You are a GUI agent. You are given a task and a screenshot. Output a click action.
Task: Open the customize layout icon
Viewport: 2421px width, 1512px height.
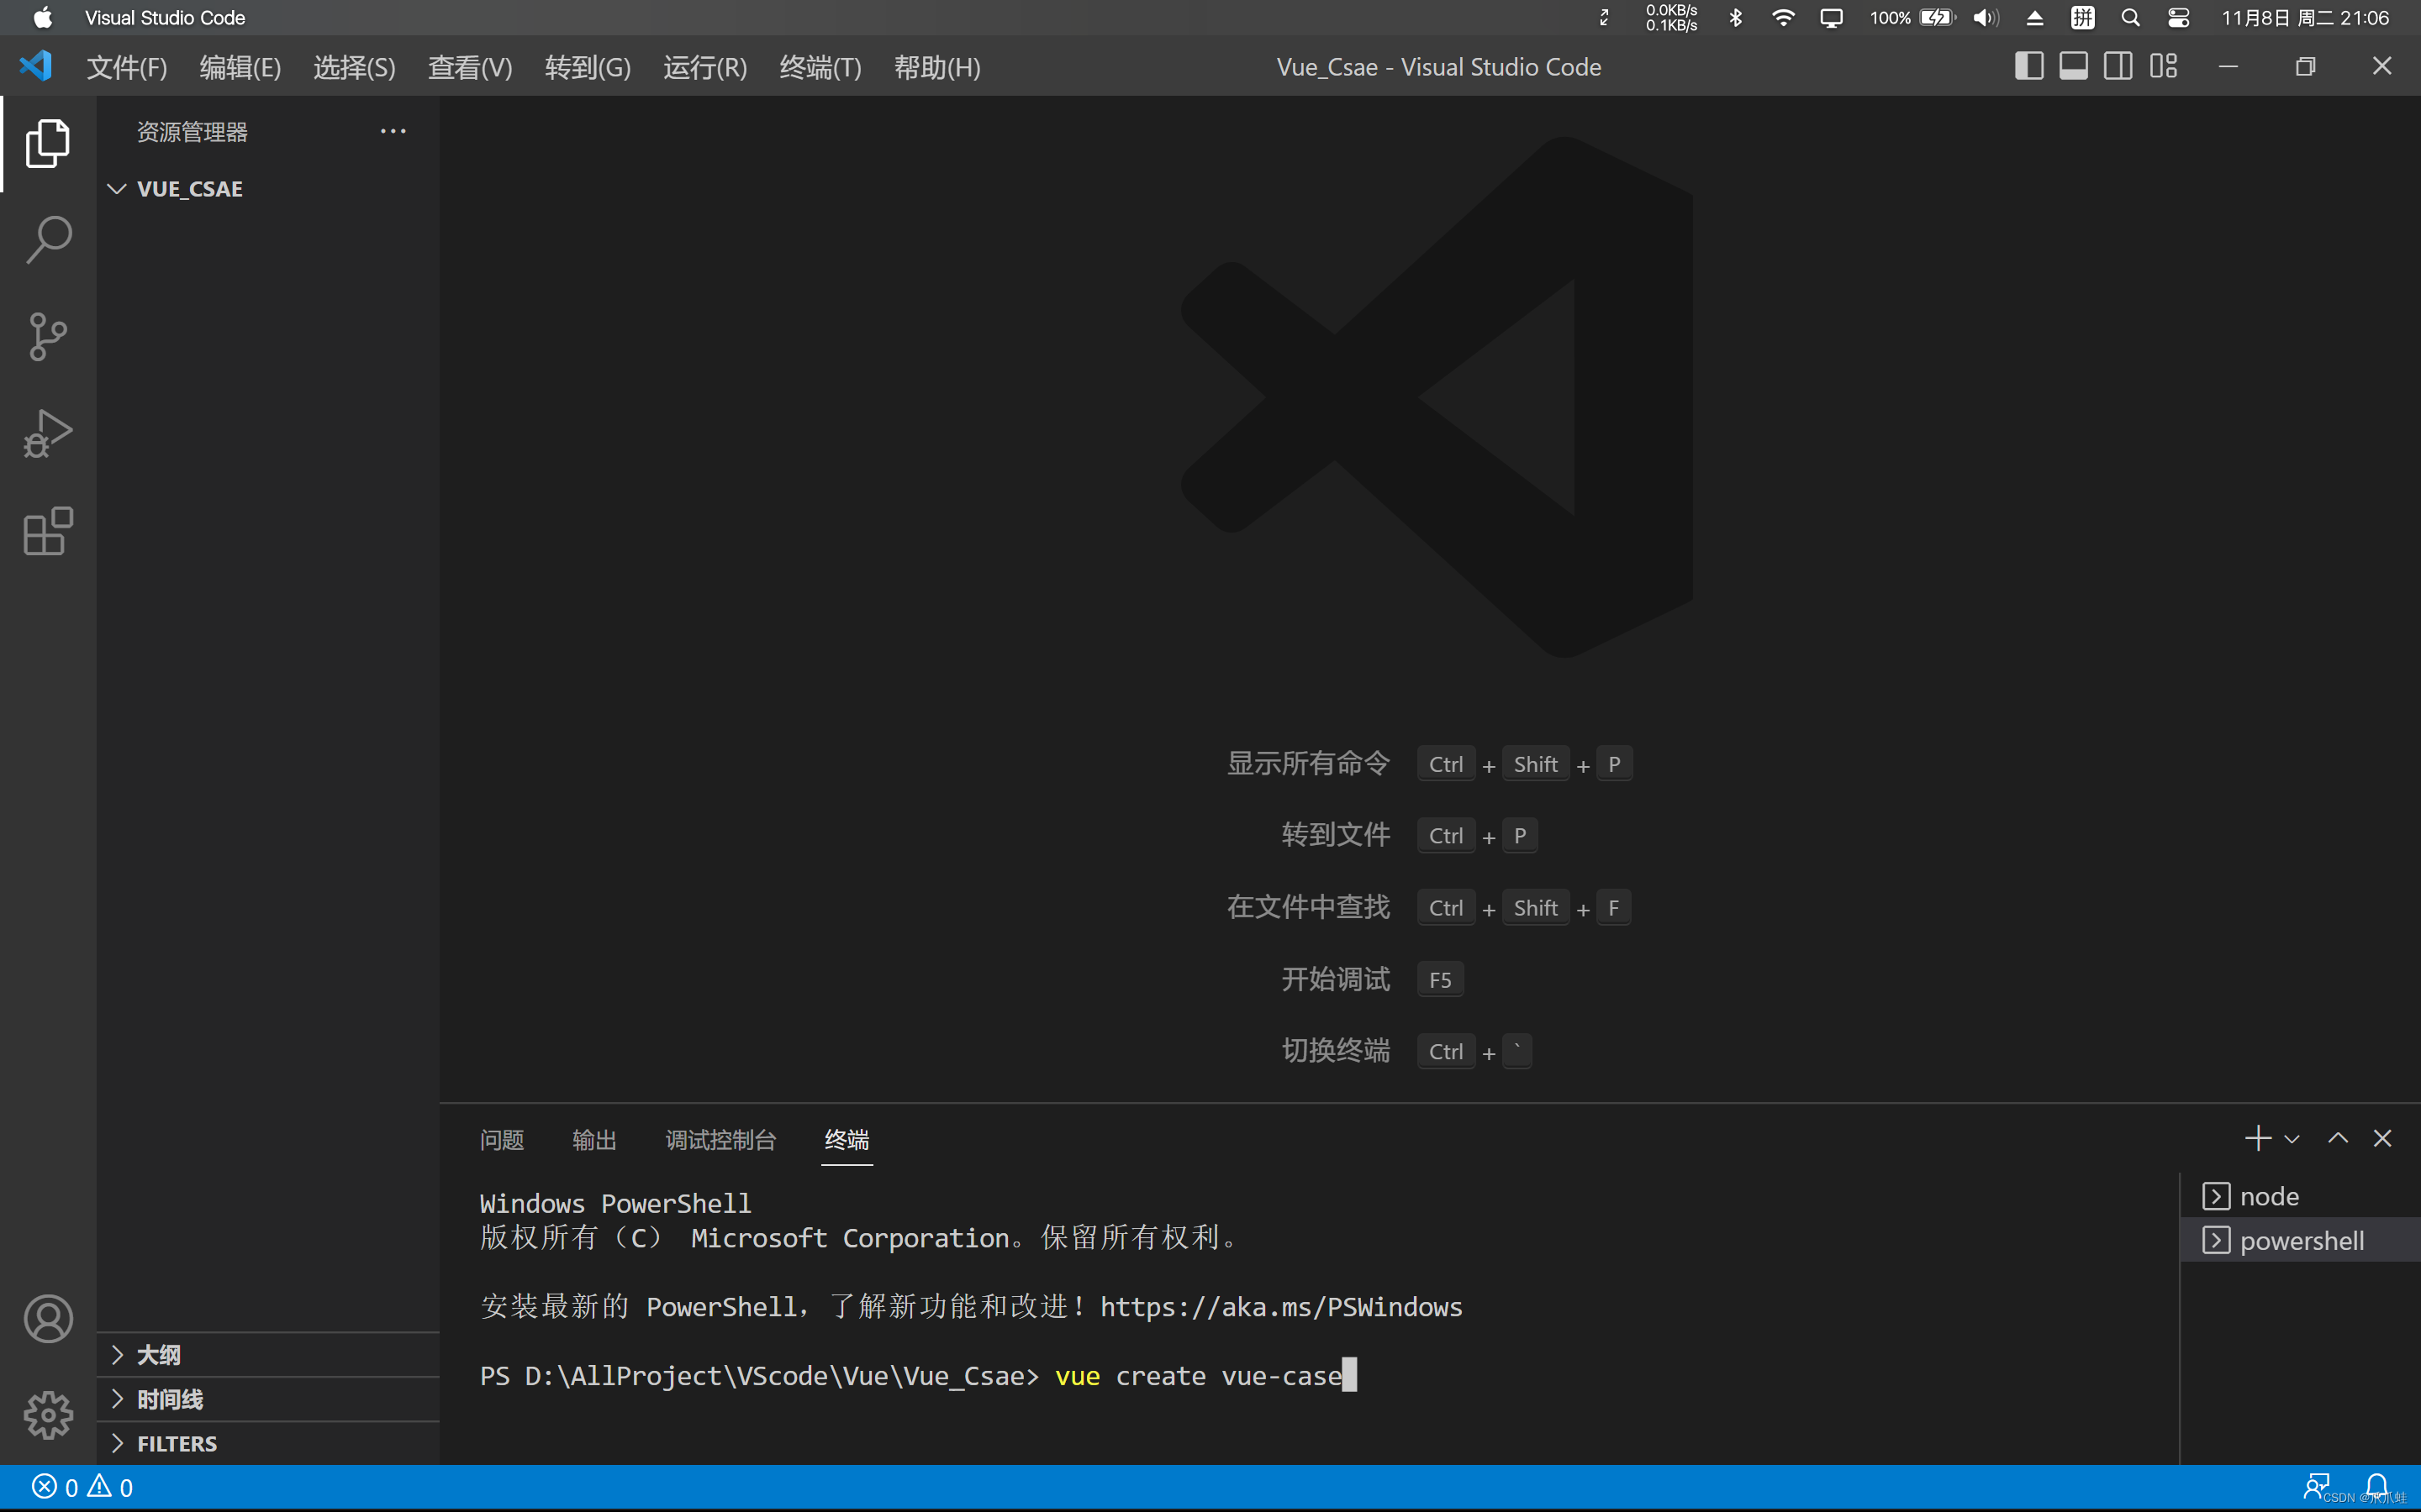[2163, 66]
